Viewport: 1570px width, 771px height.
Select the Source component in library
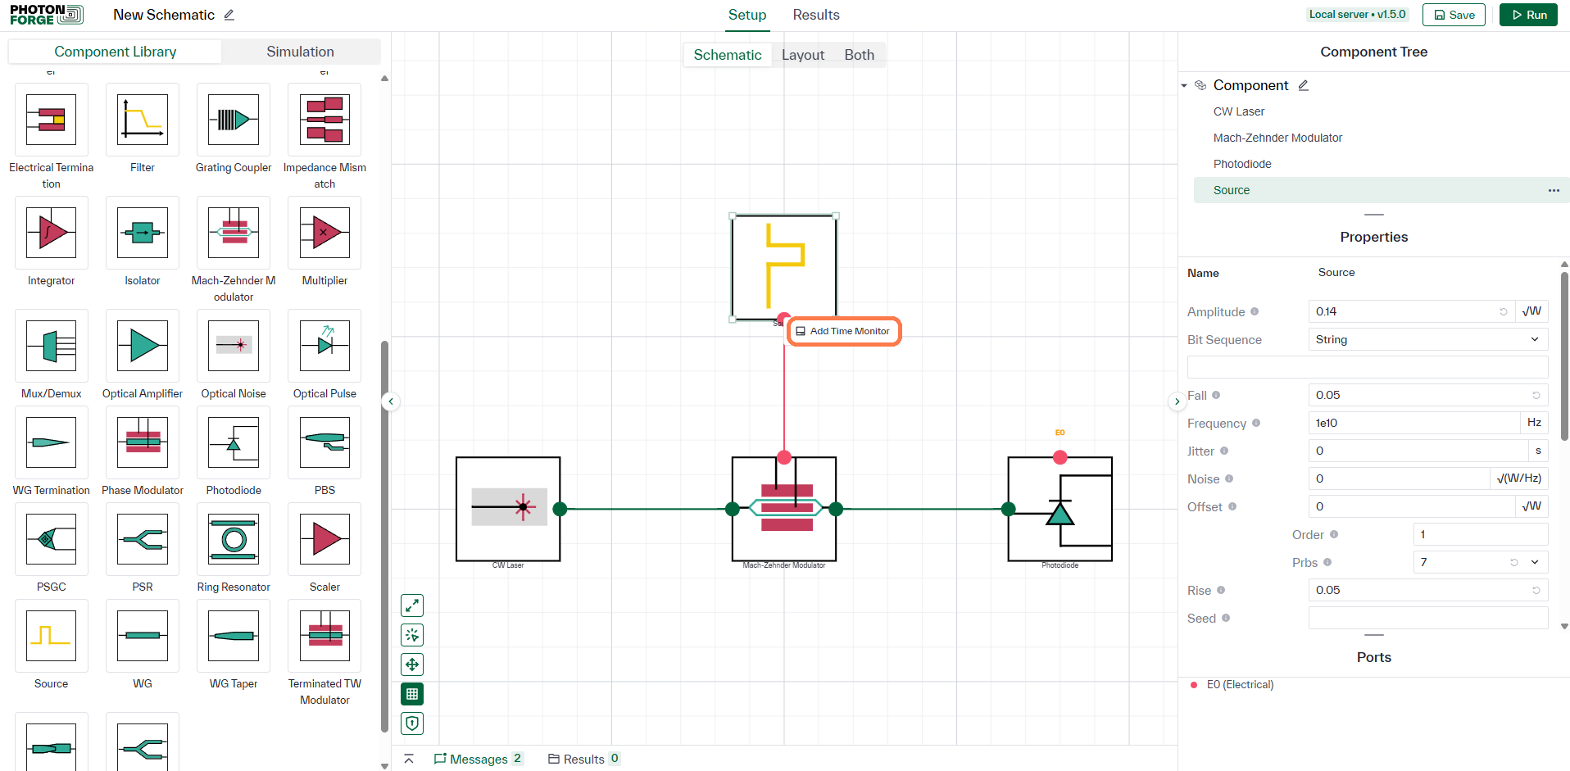point(52,637)
